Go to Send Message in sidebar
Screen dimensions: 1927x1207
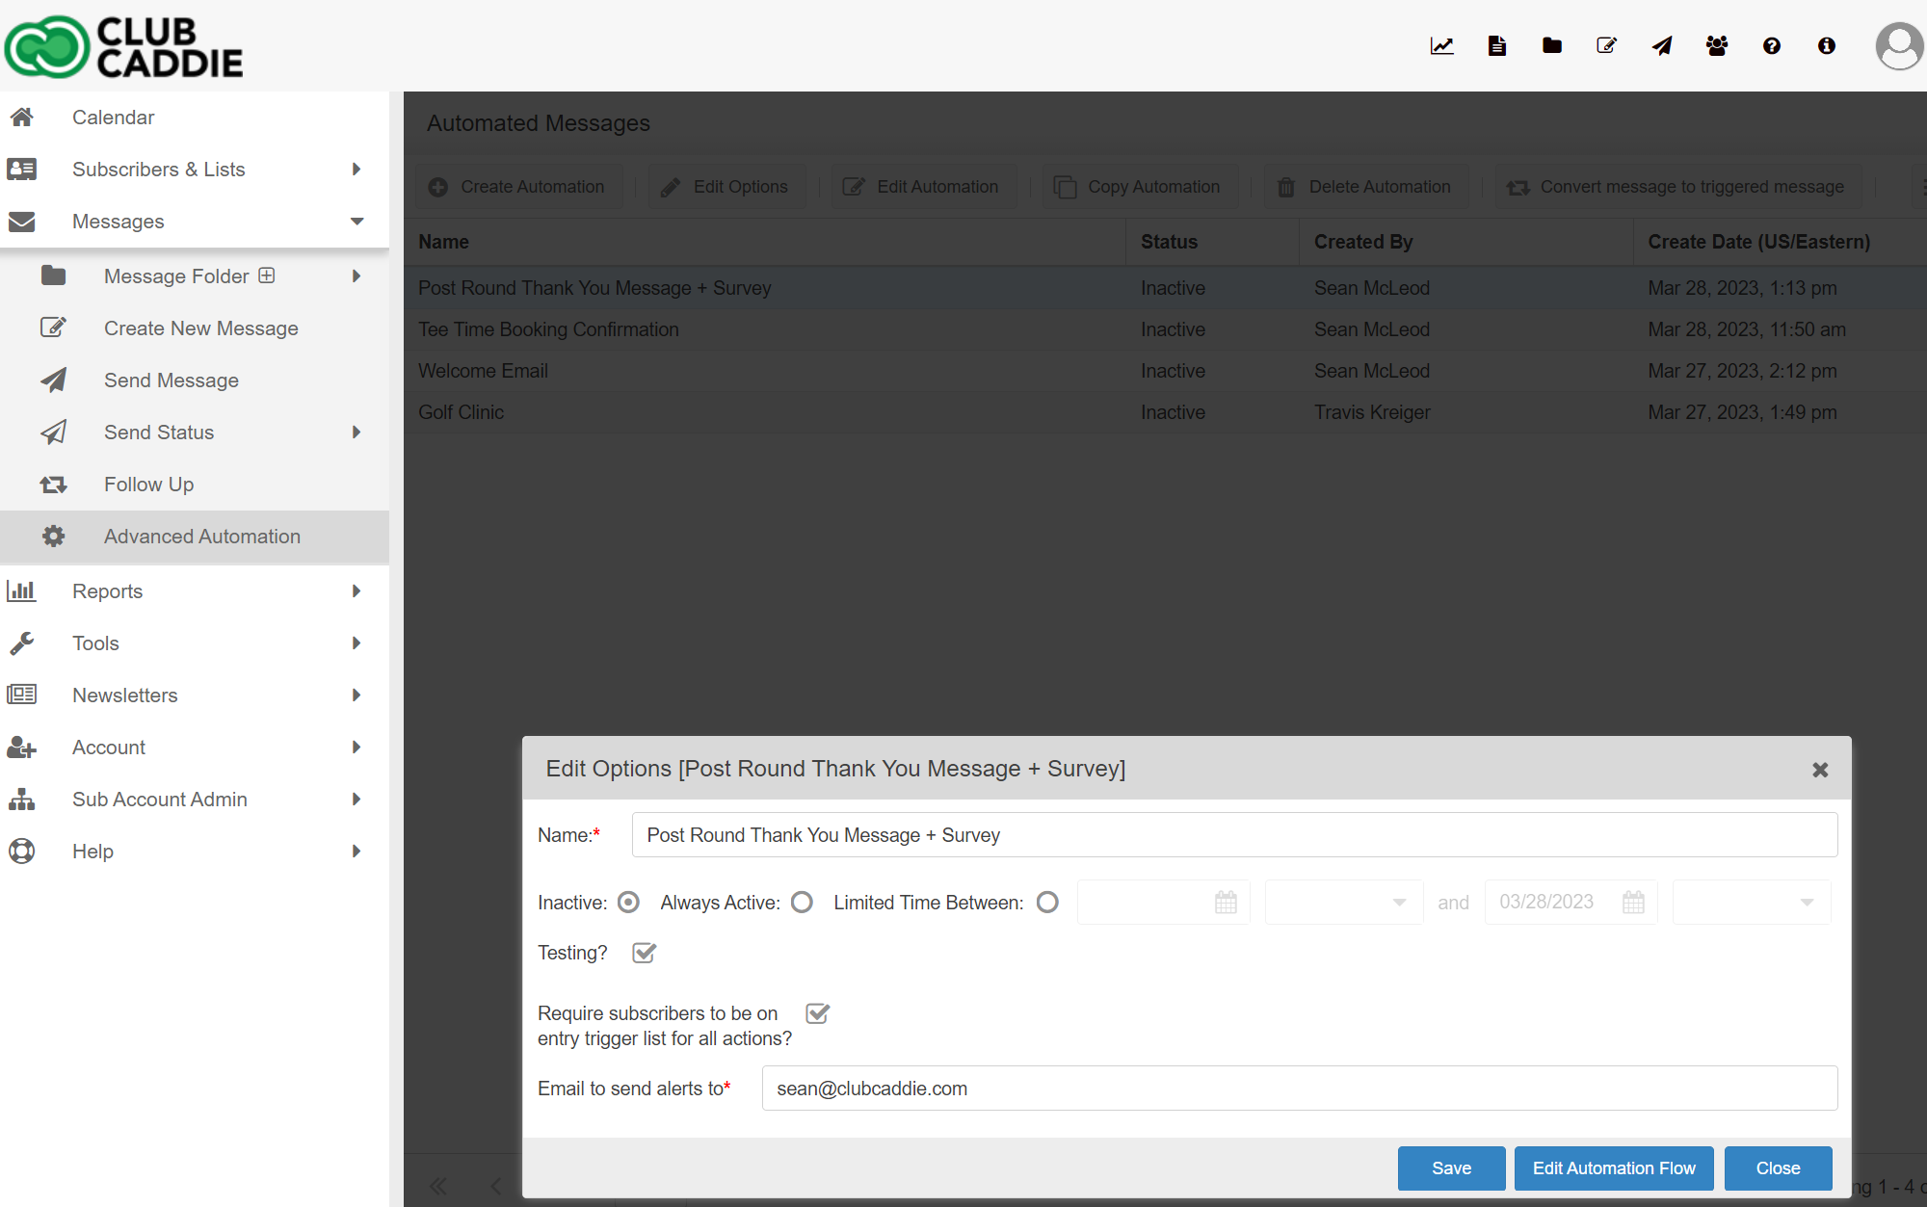click(x=171, y=380)
